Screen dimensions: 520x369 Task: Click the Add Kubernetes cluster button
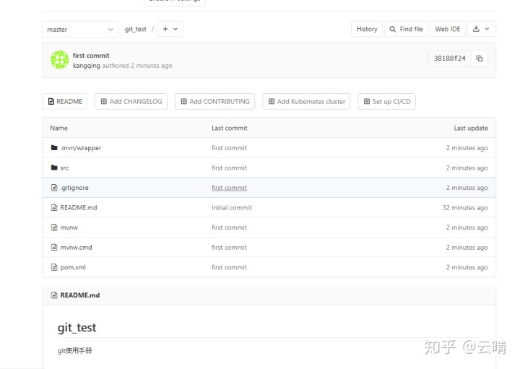[x=306, y=101]
